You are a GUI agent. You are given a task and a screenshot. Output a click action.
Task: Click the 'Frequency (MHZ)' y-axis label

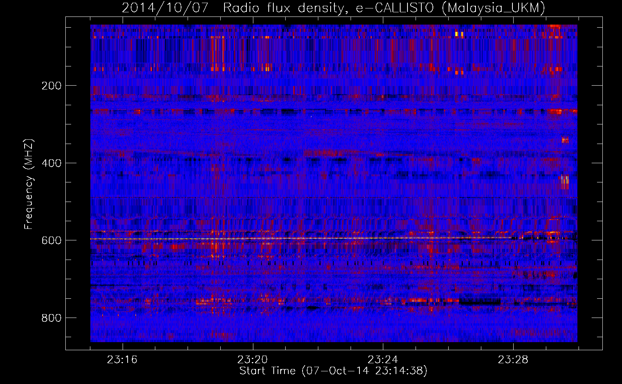pos(28,184)
